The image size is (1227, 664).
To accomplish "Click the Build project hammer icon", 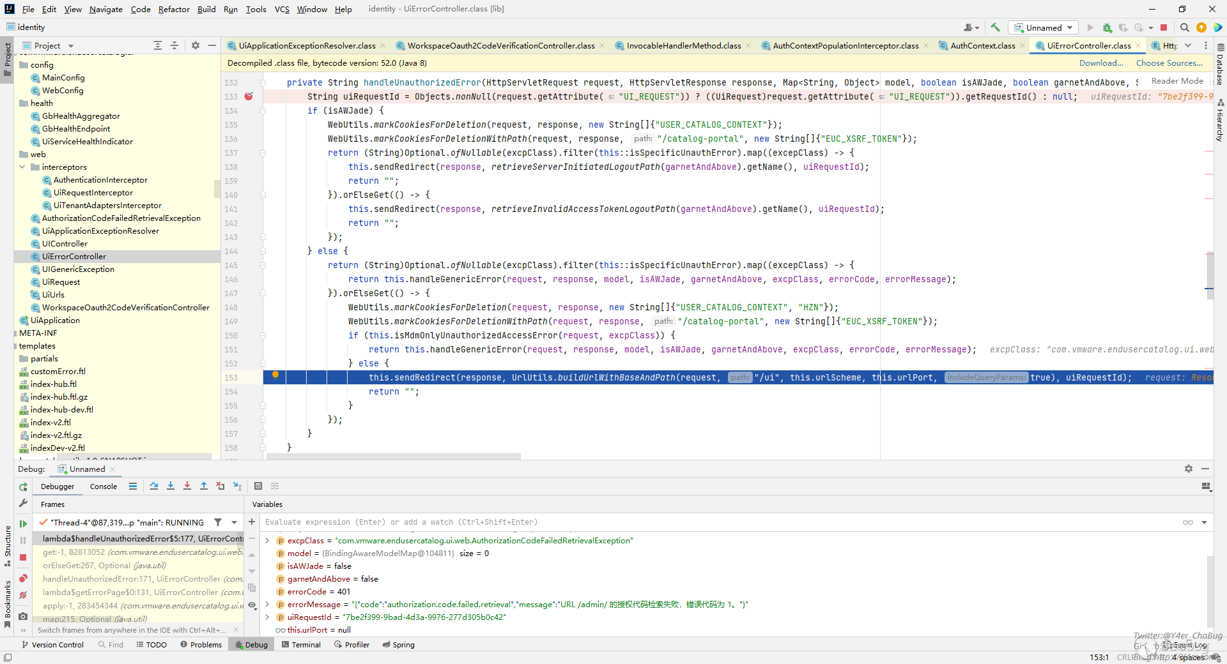I will coord(995,27).
